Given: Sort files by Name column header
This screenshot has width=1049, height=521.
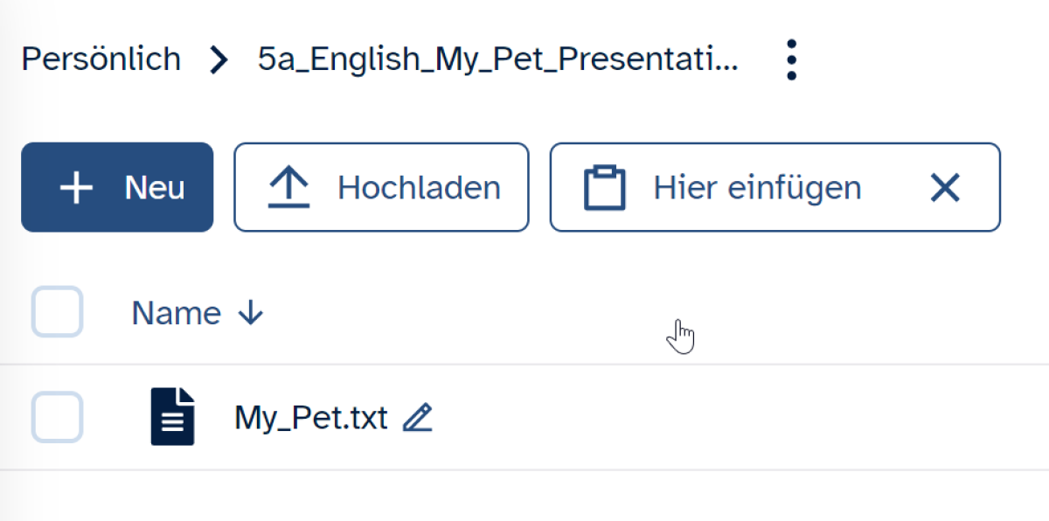Looking at the screenshot, I should click(x=176, y=313).
